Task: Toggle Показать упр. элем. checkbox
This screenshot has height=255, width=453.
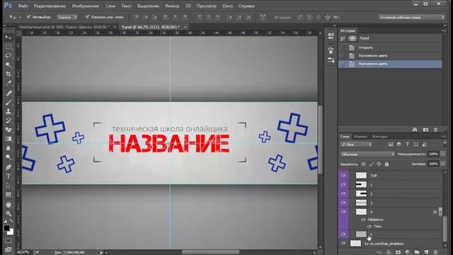Action: click(87, 17)
